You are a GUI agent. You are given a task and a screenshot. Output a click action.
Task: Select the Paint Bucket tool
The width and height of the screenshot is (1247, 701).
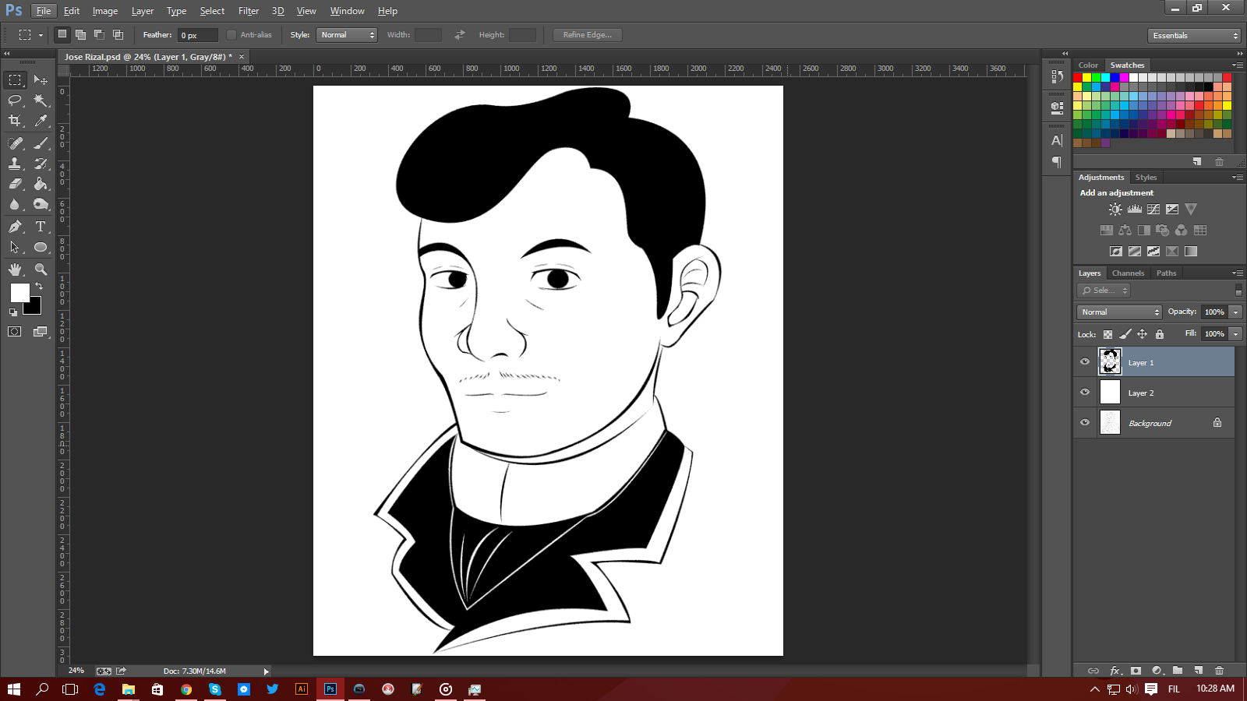coord(41,184)
